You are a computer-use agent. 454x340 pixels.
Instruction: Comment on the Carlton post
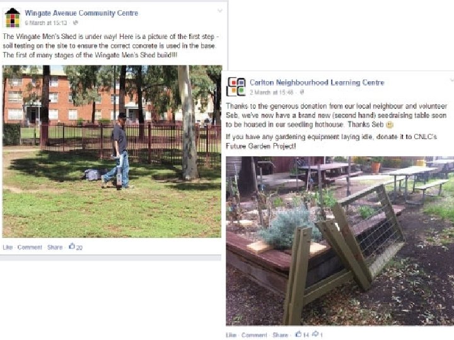254,335
